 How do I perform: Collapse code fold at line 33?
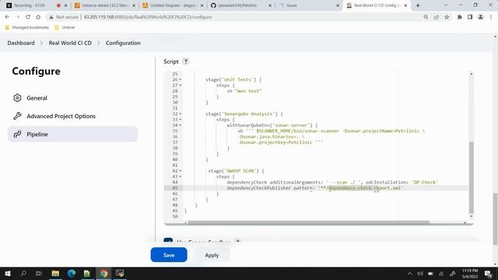[181, 120]
